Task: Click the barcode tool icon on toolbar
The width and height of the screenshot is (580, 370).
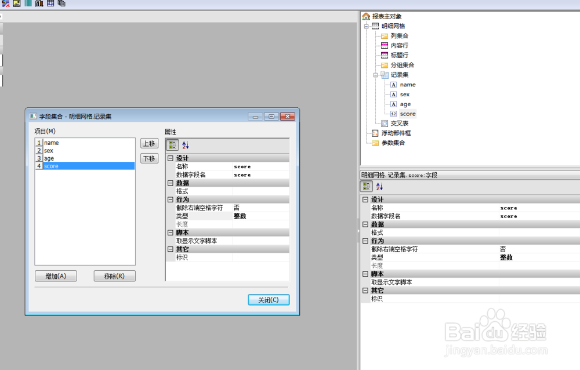Action: point(28,3)
